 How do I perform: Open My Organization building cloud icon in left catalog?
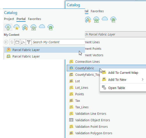pos(33,27)
